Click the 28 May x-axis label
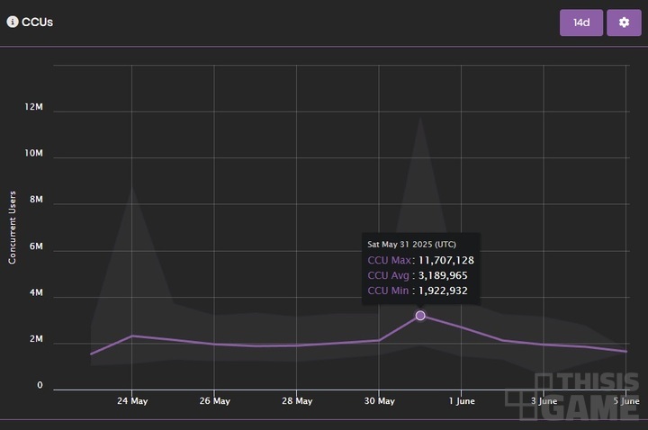This screenshot has height=430, width=648. 297,401
